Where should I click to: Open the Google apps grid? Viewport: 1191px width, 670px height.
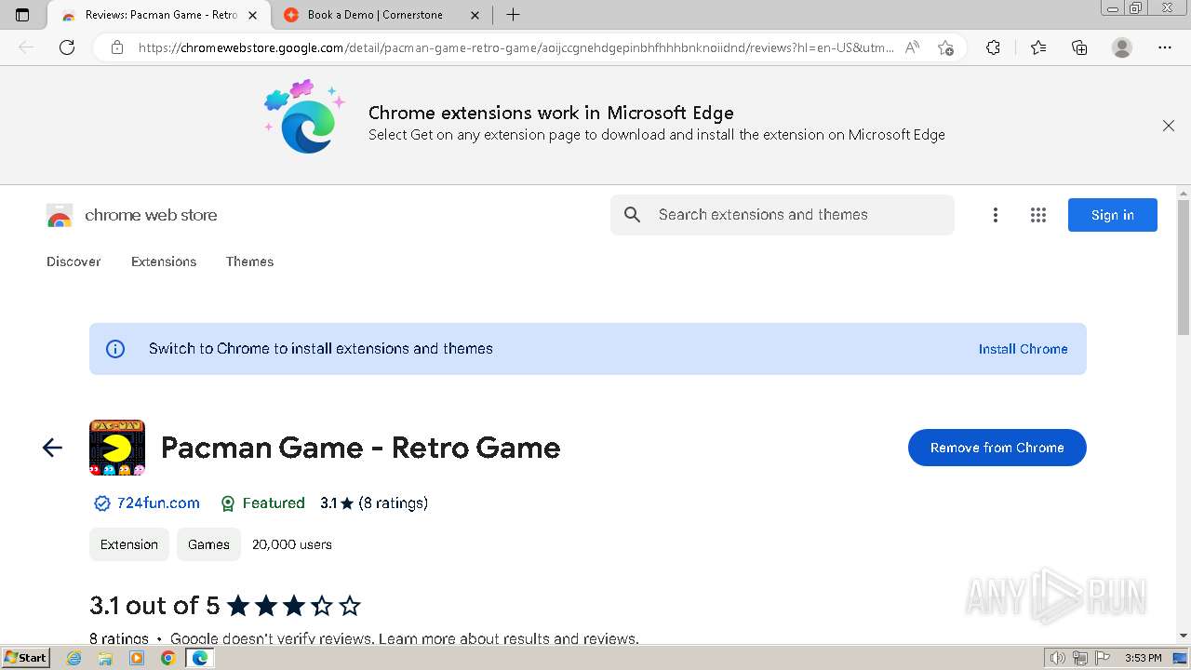tap(1038, 215)
